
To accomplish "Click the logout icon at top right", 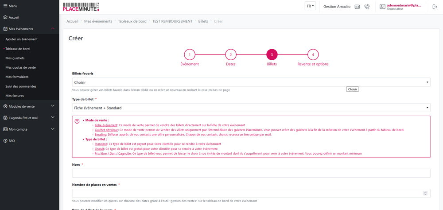I will (435, 7).
